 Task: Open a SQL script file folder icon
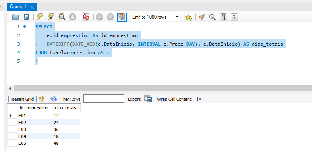coord(15,17)
